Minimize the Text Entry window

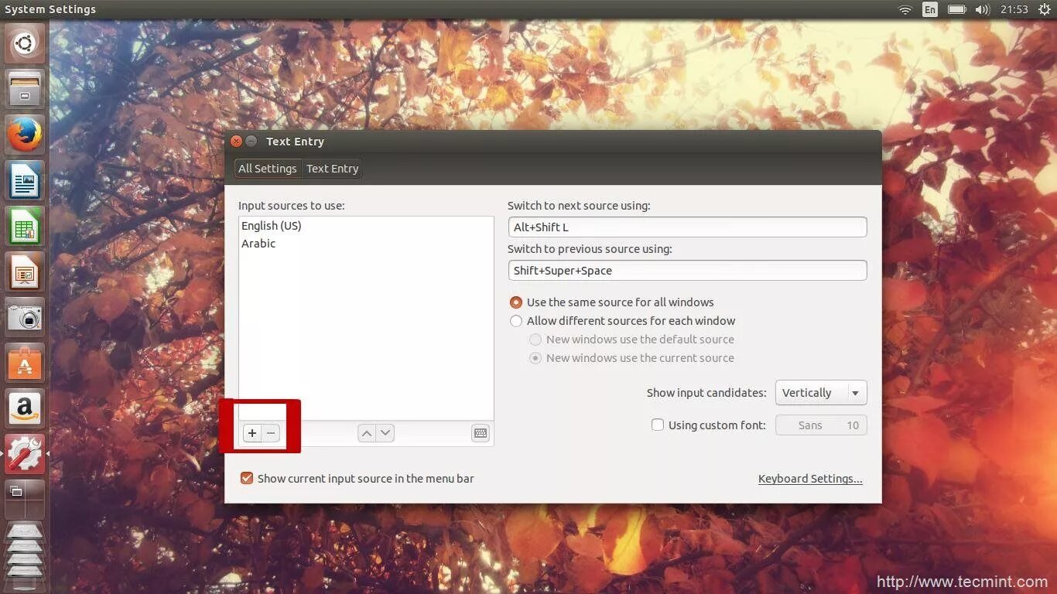pyautogui.click(x=251, y=142)
